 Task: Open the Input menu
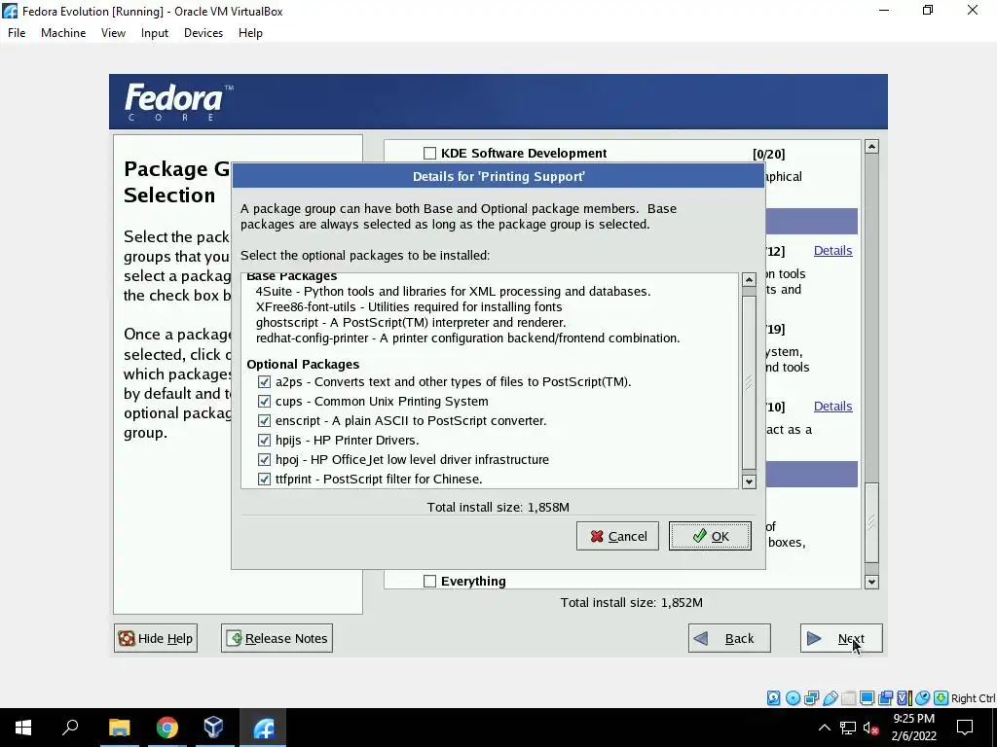(155, 33)
